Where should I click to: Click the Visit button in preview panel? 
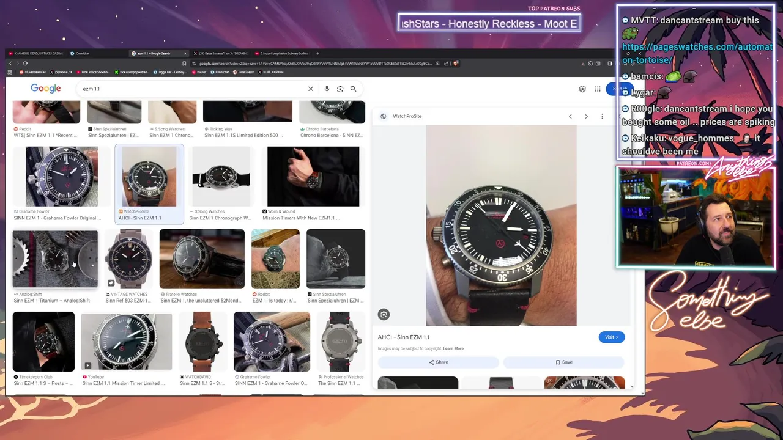pyautogui.click(x=612, y=337)
